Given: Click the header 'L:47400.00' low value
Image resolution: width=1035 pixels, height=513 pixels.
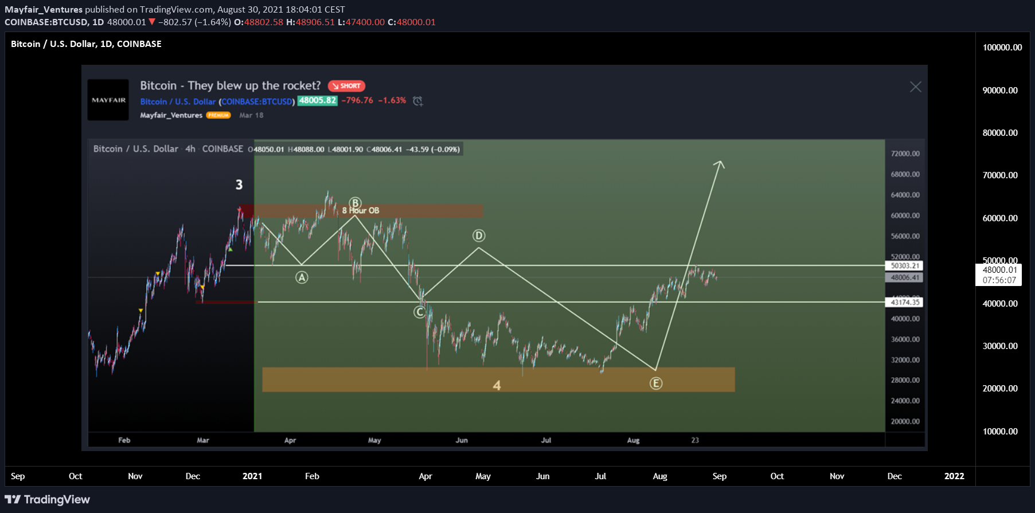Looking at the screenshot, I should (361, 22).
